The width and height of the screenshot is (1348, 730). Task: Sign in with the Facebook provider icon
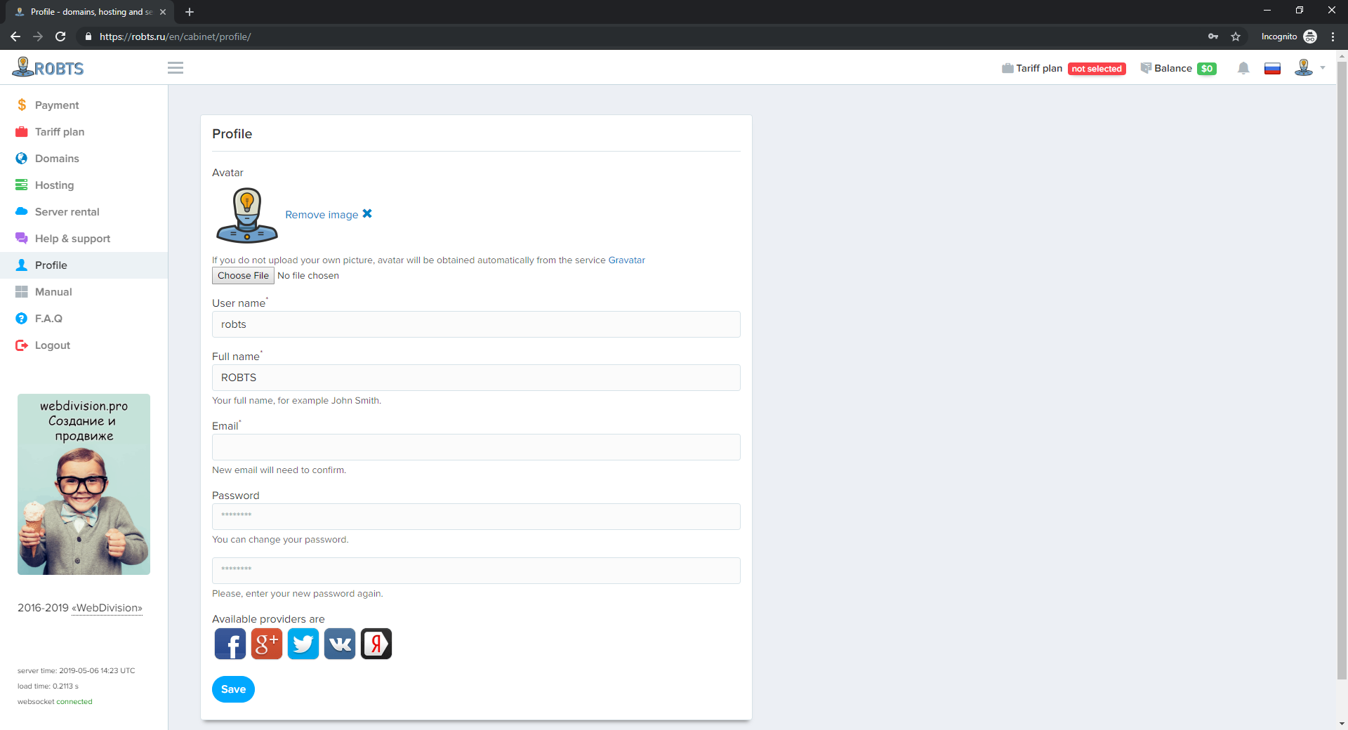pos(230,644)
